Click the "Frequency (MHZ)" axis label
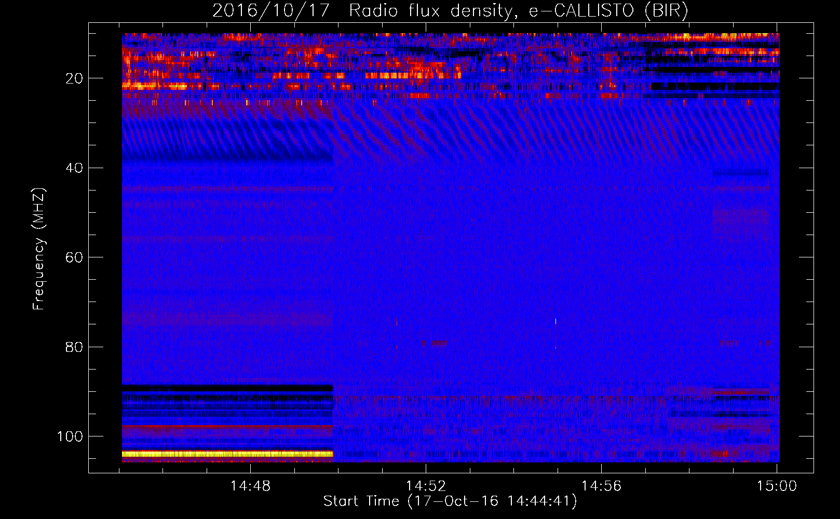Viewport: 840px width, 519px height. 38,249
